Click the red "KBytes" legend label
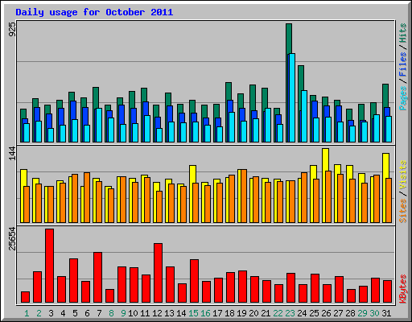This screenshot has width=412, height=322. click(403, 289)
